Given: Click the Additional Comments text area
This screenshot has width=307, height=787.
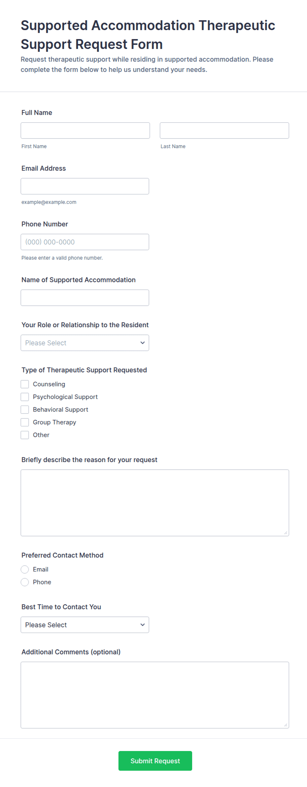Looking at the screenshot, I should (155, 695).
